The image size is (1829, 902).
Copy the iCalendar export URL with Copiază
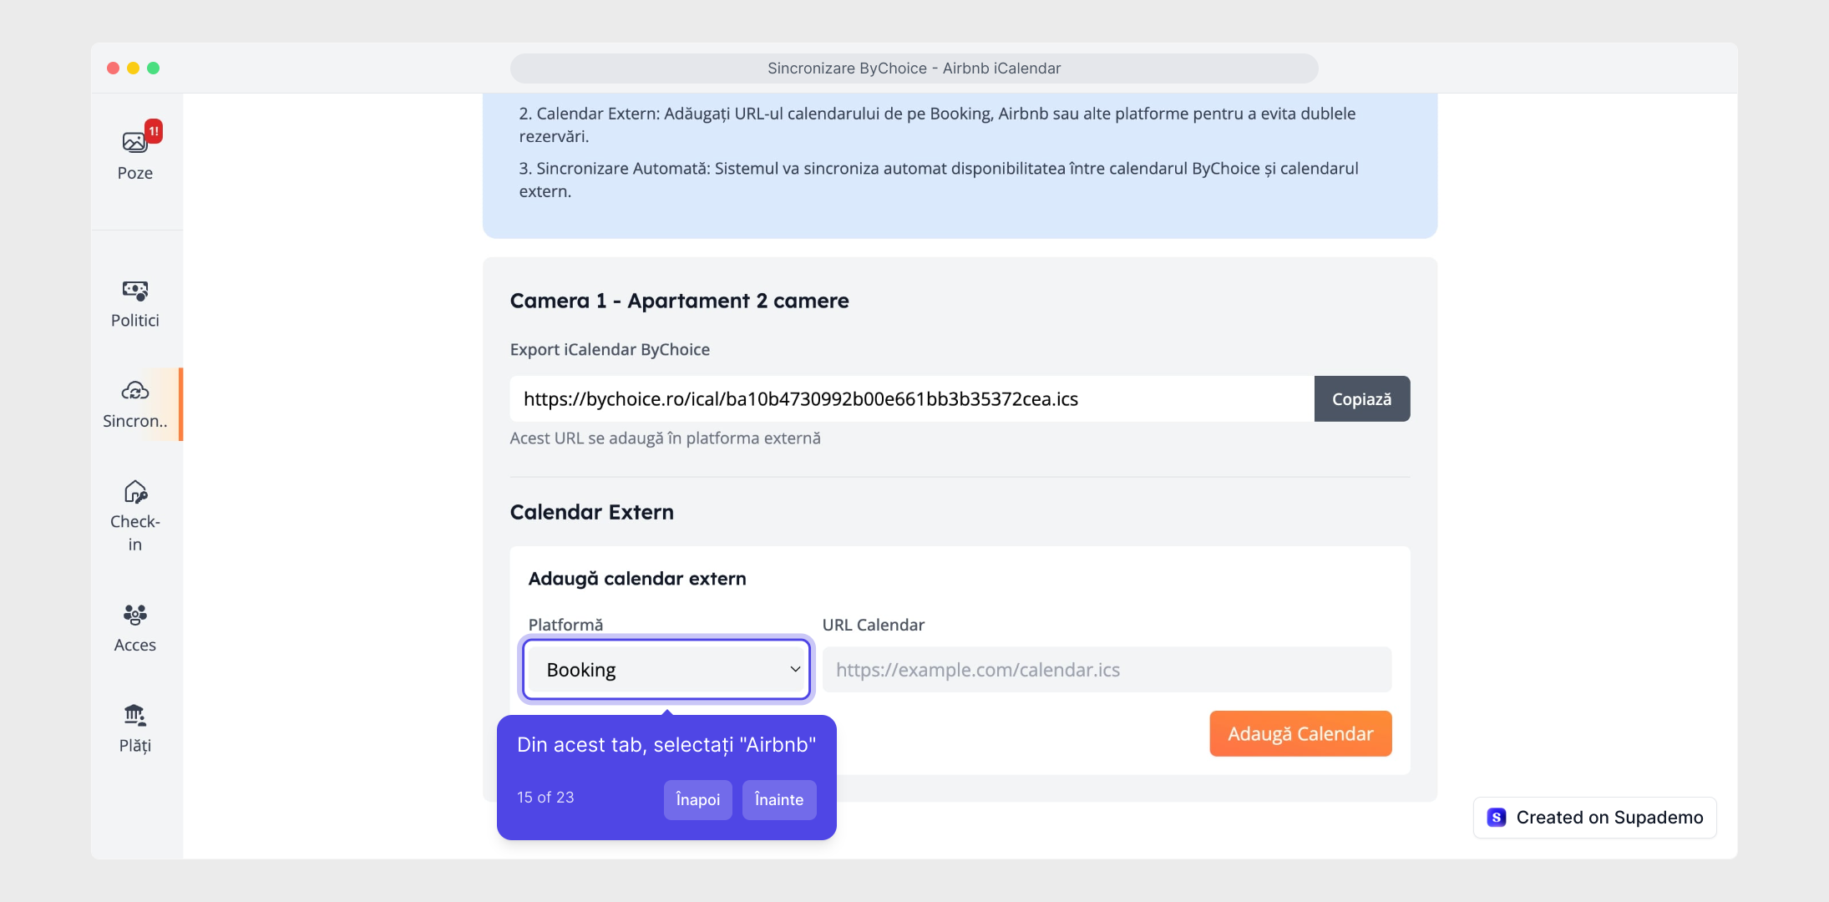1361,399
